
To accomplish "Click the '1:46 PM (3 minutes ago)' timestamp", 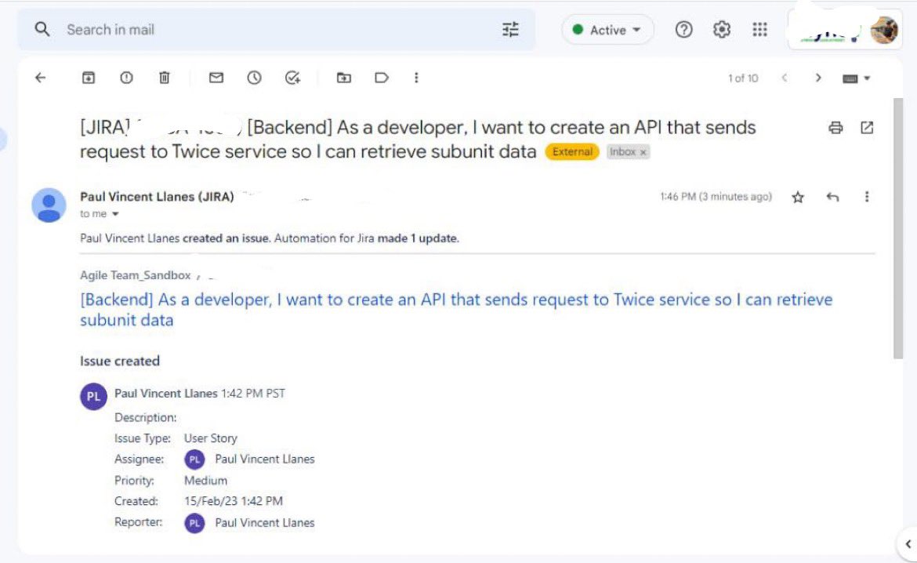I will [716, 197].
